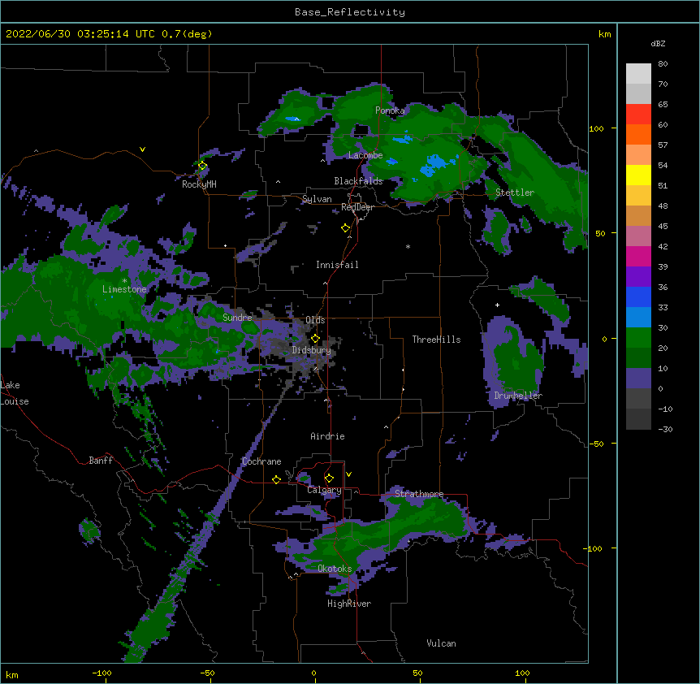Click the yellow diamond marker south of RedDeer

pos(345,228)
